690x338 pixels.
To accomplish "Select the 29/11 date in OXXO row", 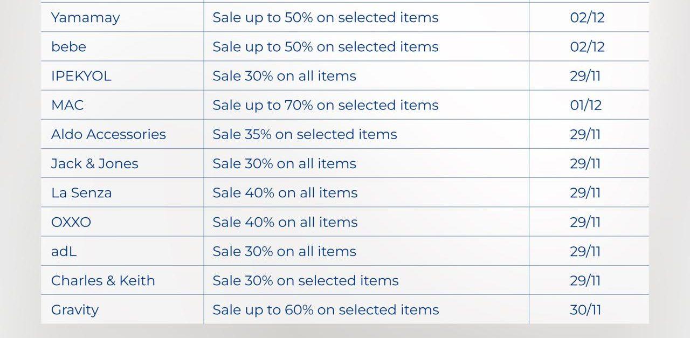I will (585, 222).
